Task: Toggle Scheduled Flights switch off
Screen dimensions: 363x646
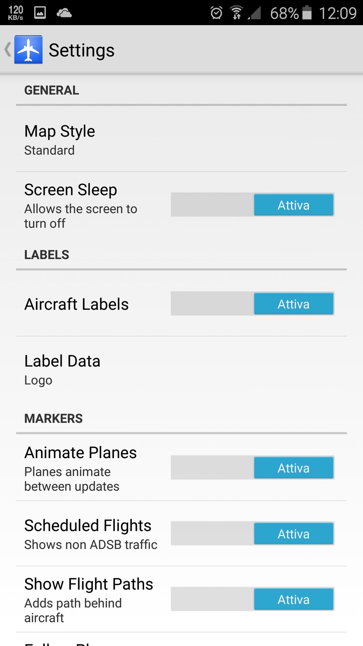Action: click(252, 533)
